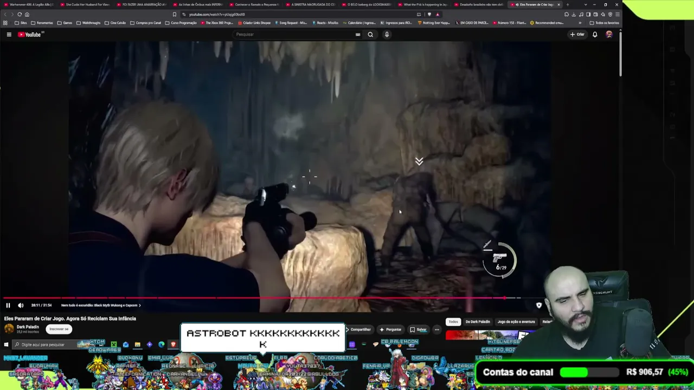Open the Games bookmarks folder

(x=65, y=23)
